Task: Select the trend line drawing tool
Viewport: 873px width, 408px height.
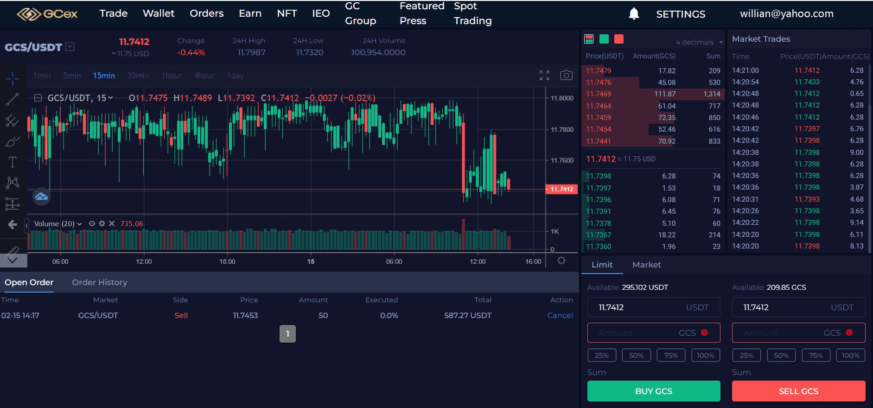Action: point(13,99)
